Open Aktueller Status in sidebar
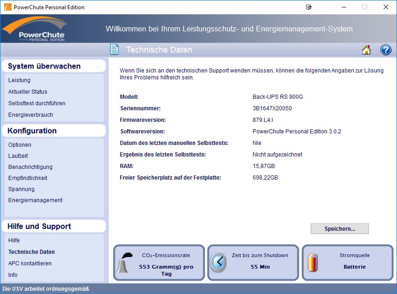The height and width of the screenshot is (294, 397). [28, 92]
